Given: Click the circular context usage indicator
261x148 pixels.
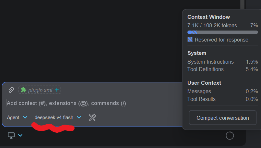Looking at the screenshot, I should pos(230,136).
